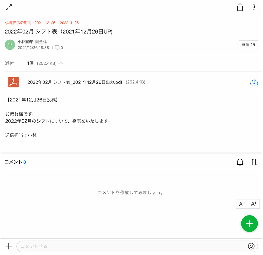Click the comment count bubble icon

point(57,48)
